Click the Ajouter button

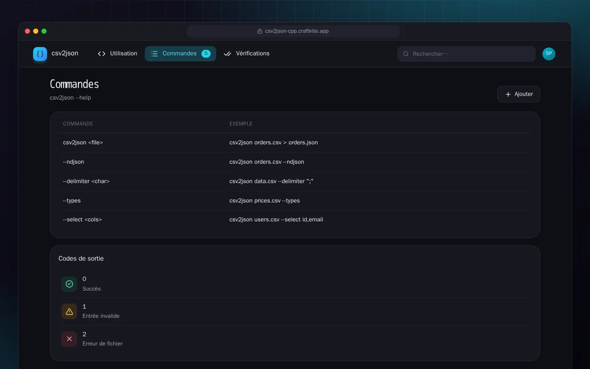click(x=519, y=94)
